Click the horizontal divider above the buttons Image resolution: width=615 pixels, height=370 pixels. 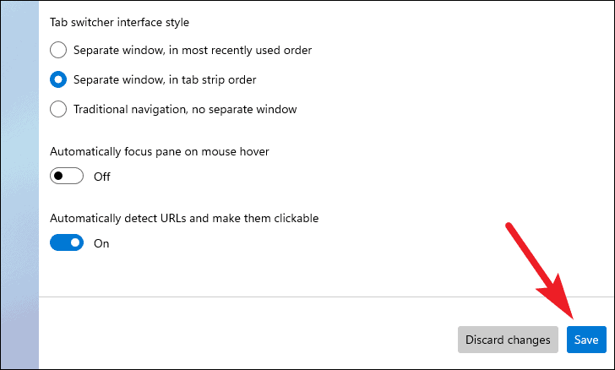326,297
